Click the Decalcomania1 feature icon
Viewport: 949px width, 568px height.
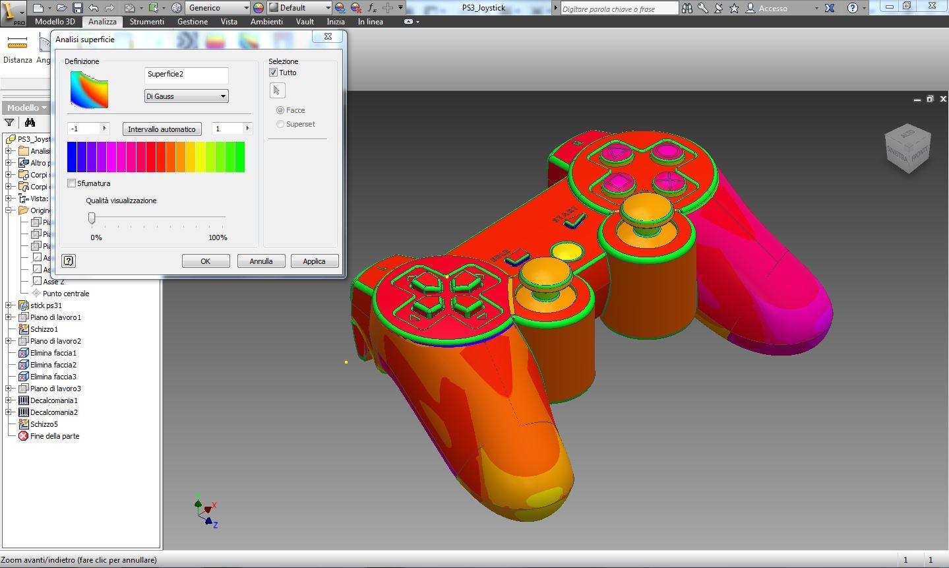coord(24,400)
